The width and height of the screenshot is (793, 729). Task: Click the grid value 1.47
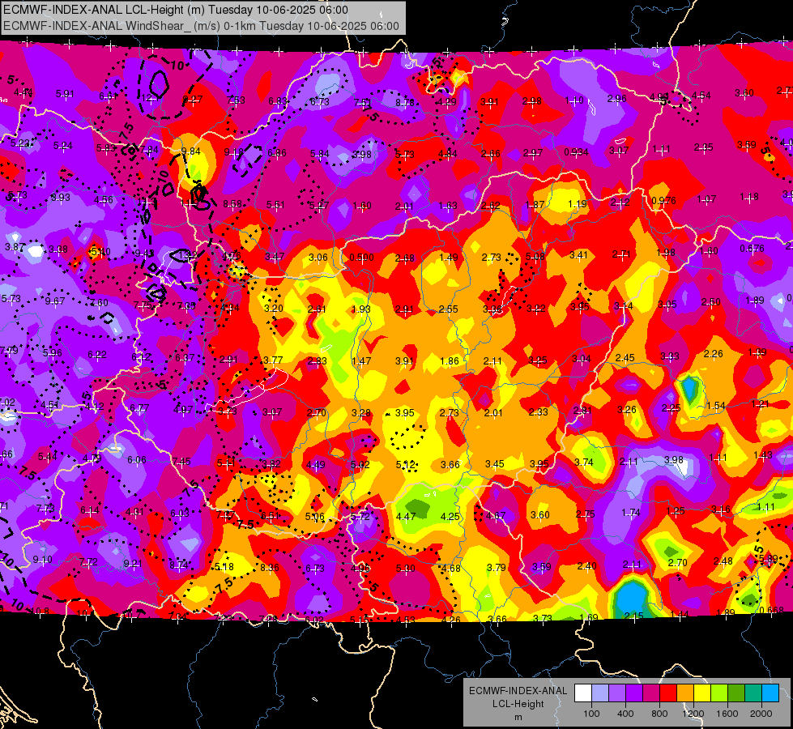tap(361, 360)
